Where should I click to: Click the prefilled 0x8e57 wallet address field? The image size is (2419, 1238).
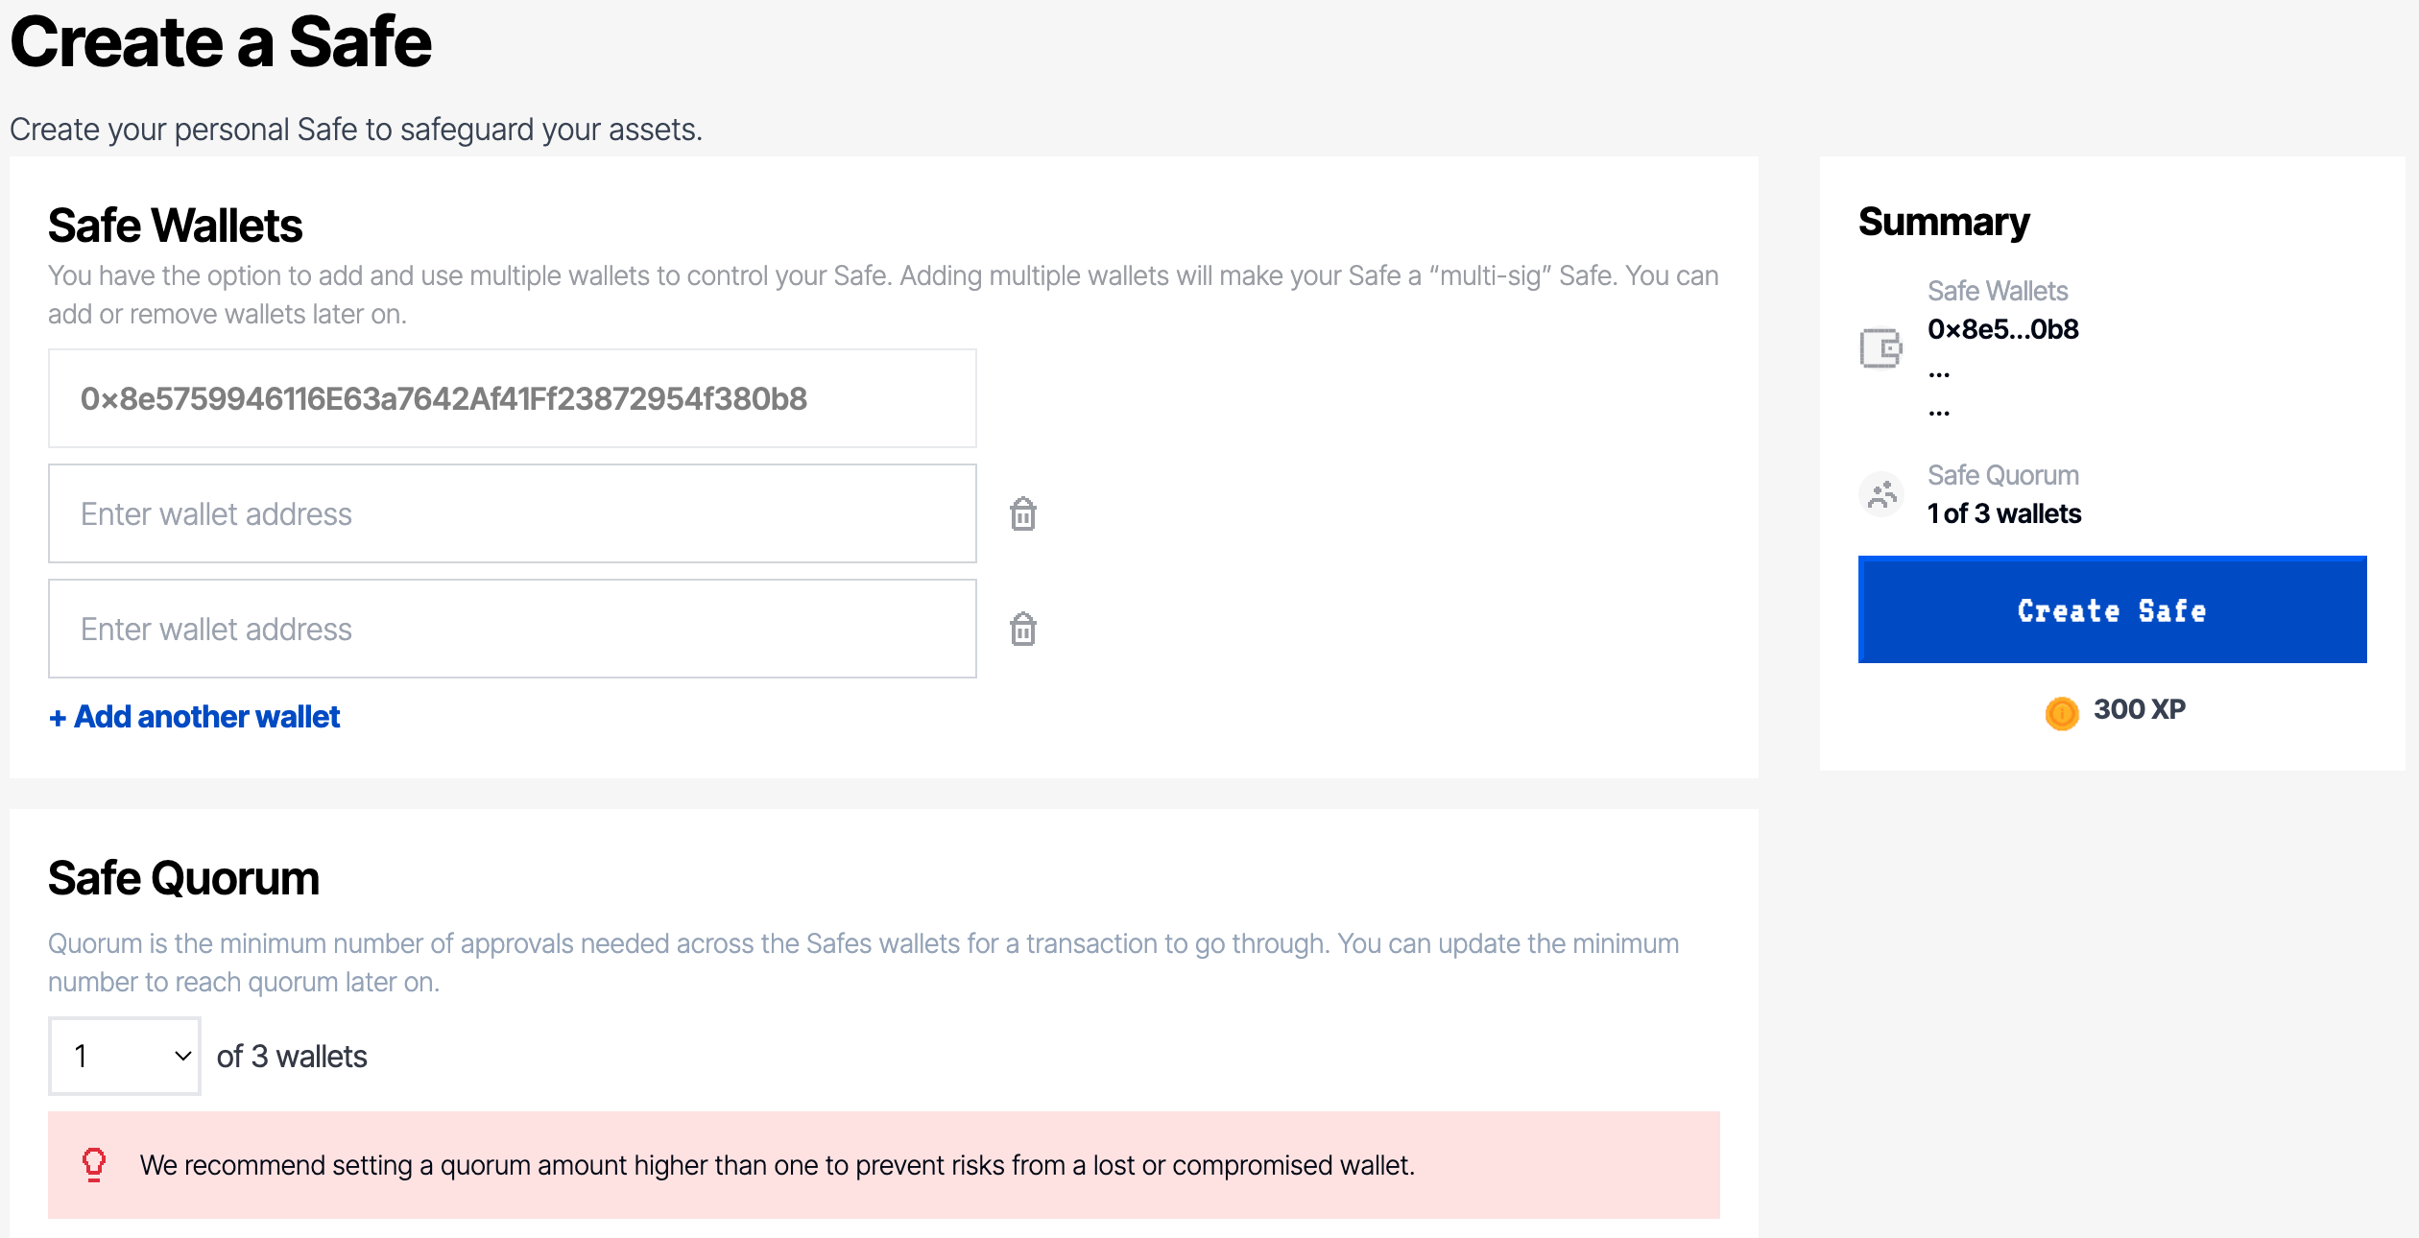click(x=512, y=399)
